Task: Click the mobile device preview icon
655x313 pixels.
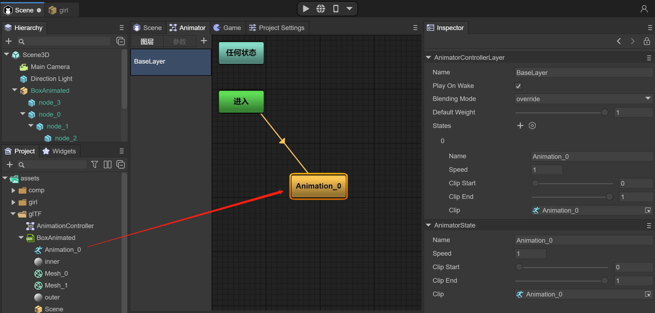Action: [x=336, y=9]
